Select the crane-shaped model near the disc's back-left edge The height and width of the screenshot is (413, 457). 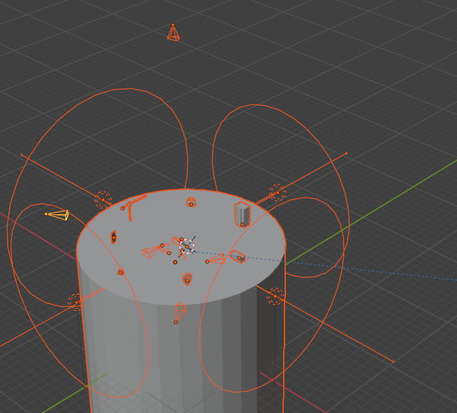(x=133, y=206)
